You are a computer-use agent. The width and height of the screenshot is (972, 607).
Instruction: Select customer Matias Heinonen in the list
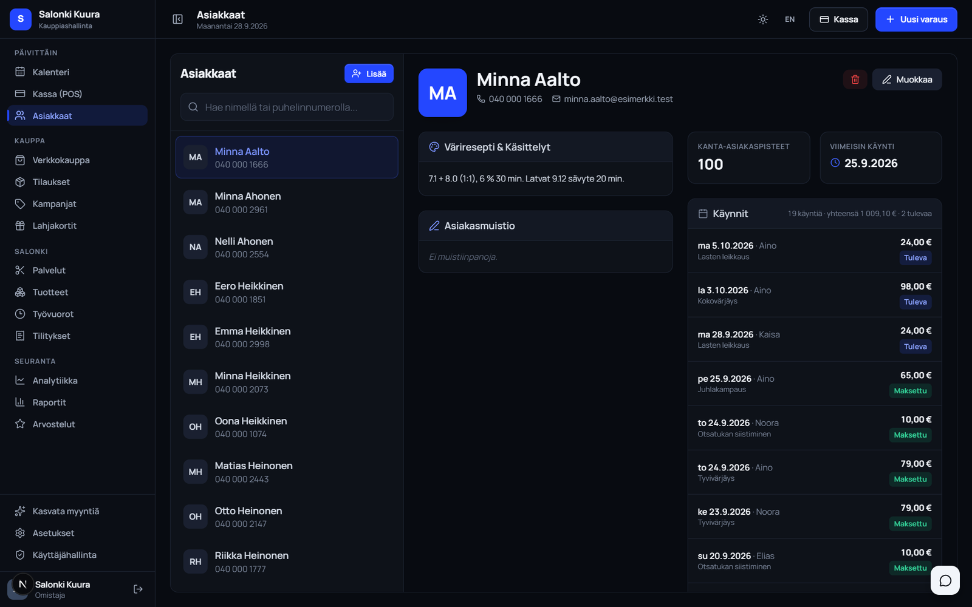(x=287, y=472)
